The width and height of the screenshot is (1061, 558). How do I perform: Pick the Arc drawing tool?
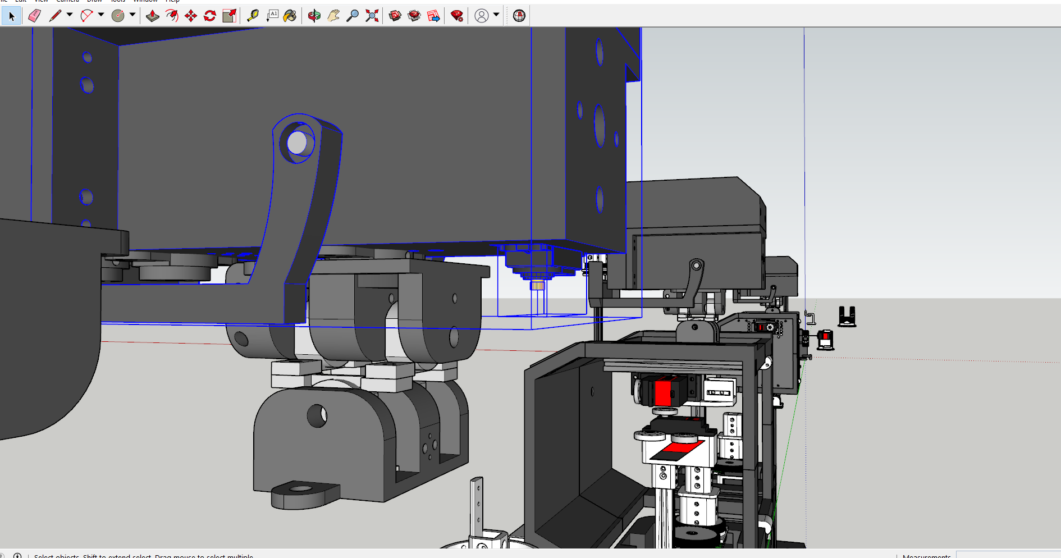(86, 16)
